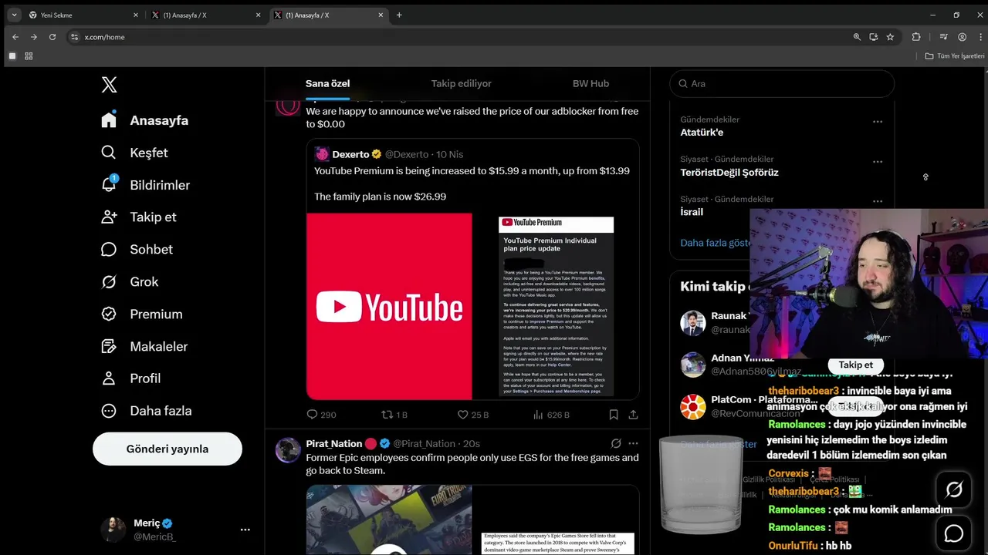Image resolution: width=988 pixels, height=555 pixels.
Task: Open the Bildirimler bell icon
Action: 109,184
